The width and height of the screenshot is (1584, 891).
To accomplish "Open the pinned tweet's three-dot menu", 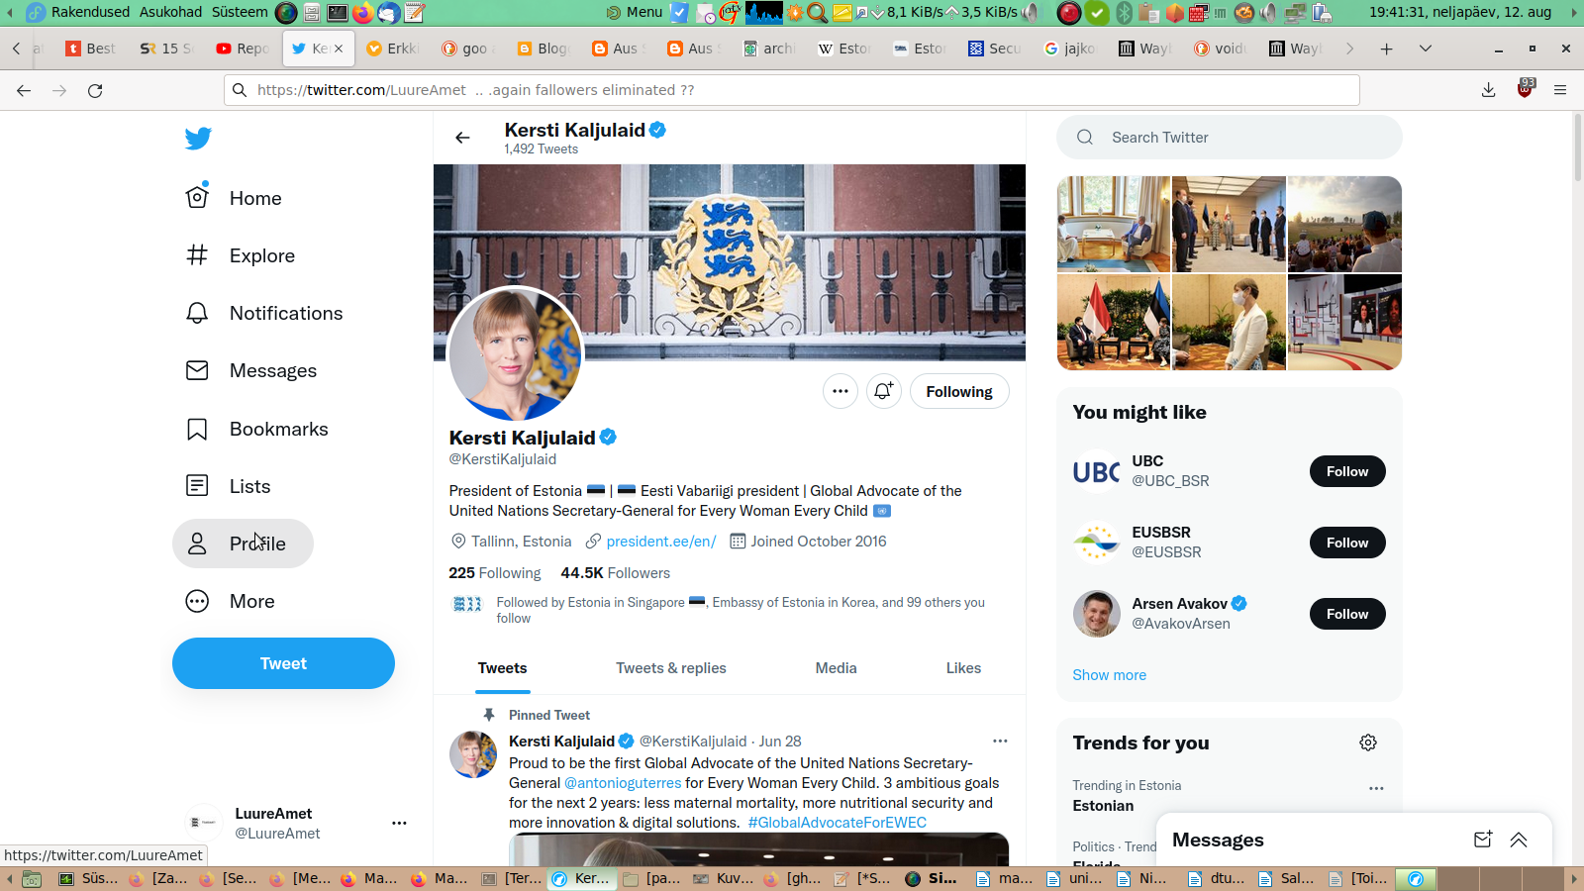I will [1000, 741].
